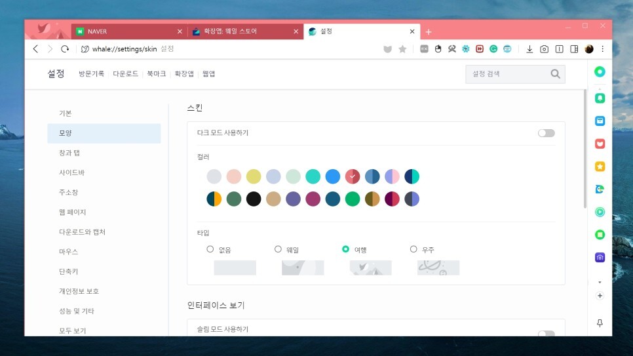Bookmark this page with the star icon

click(x=402, y=49)
